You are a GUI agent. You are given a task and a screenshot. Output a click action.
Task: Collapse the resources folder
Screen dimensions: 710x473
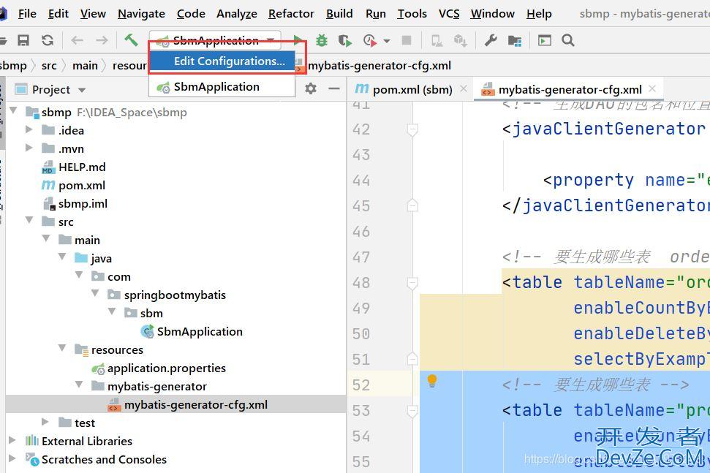pyautogui.click(x=62, y=347)
